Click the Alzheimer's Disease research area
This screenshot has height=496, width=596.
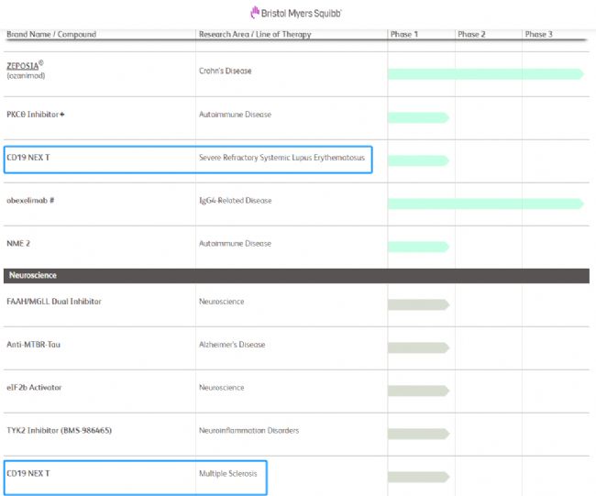point(232,345)
